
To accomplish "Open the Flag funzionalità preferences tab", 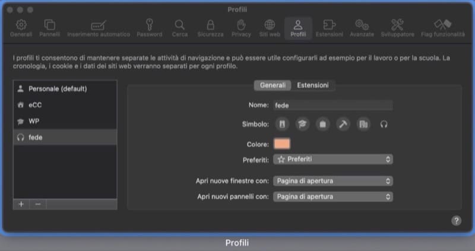I will point(442,28).
